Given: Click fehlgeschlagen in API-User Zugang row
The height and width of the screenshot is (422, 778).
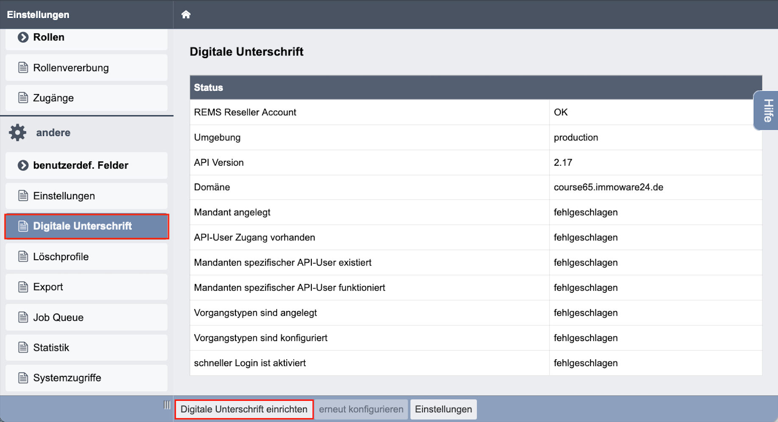Looking at the screenshot, I should tap(585, 237).
